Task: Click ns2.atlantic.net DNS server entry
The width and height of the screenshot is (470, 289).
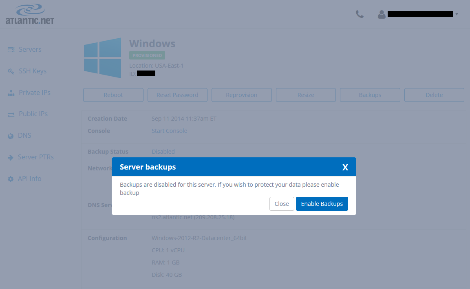Action: coord(193,217)
